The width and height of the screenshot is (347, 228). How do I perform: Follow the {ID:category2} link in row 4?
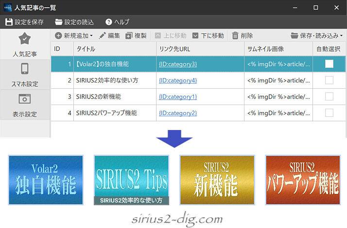click(x=177, y=113)
